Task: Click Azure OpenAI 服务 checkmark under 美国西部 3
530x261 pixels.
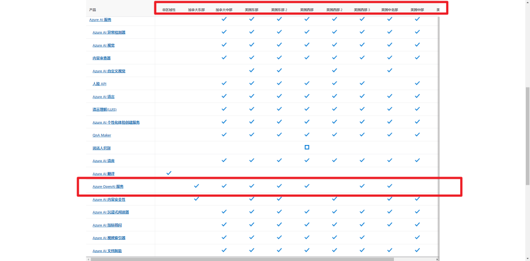Action: 362,185
